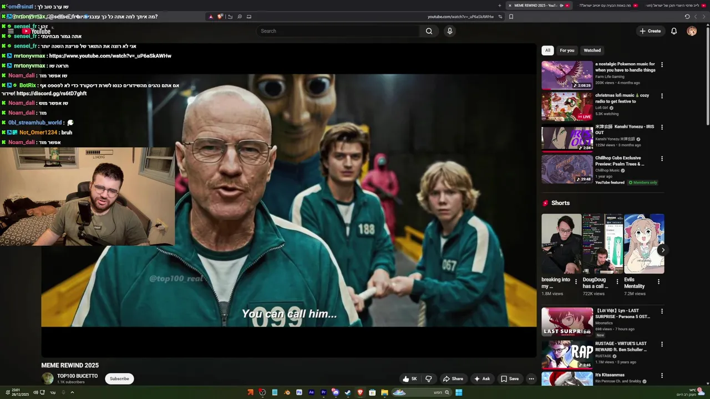The width and height of the screenshot is (710, 399).
Task: Open Brave Rewards triangle icon
Action: [x=211, y=17]
